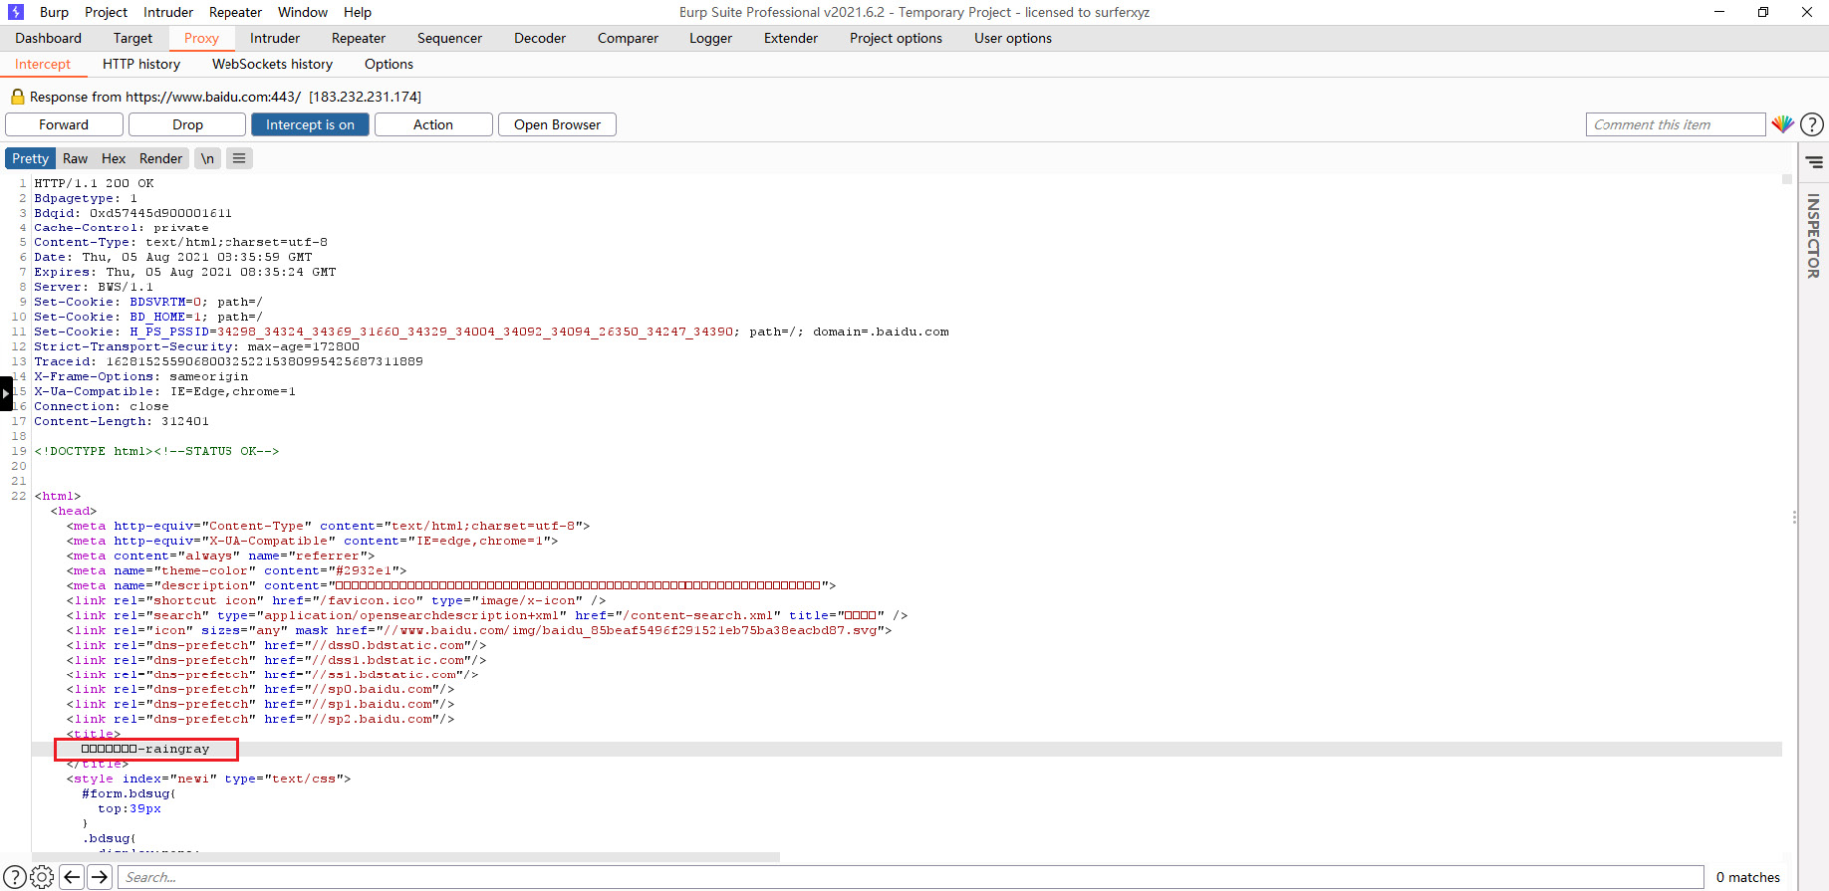Select the Pretty view tab
The image size is (1829, 891).
(x=30, y=158)
